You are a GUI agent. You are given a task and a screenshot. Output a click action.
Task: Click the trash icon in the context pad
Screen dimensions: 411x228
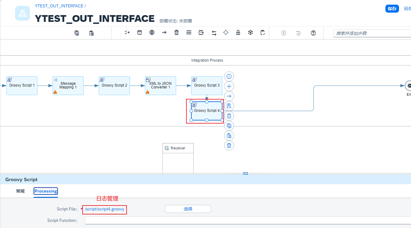point(229,145)
